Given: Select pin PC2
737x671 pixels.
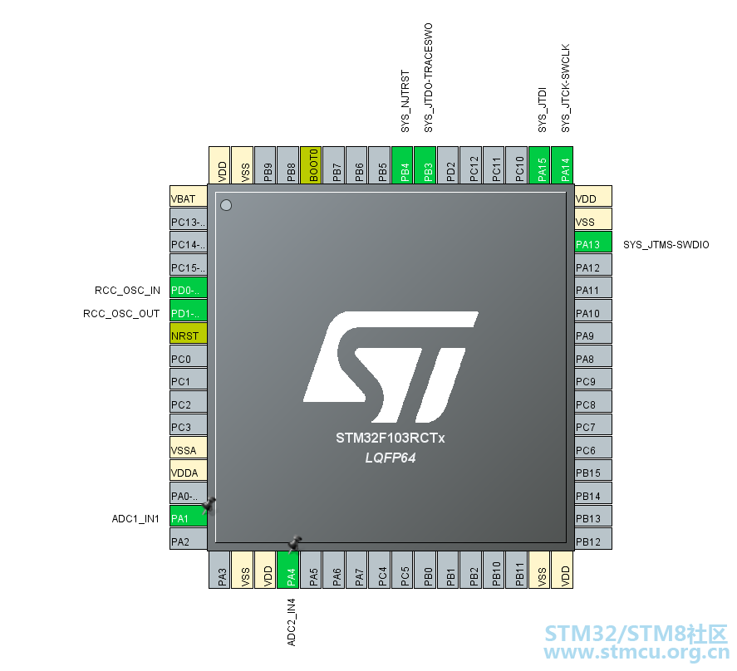Looking at the screenshot, I should tap(189, 402).
